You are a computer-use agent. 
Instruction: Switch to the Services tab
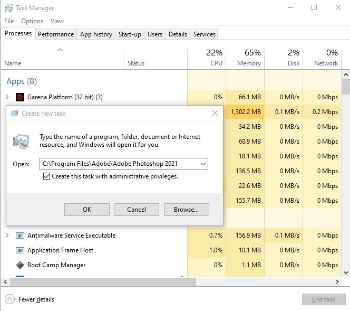coord(205,34)
